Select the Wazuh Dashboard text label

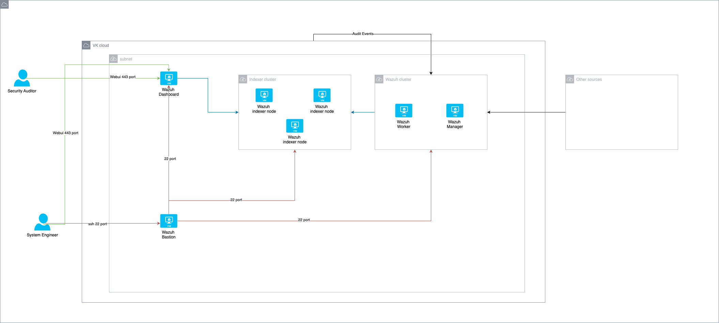click(x=169, y=92)
